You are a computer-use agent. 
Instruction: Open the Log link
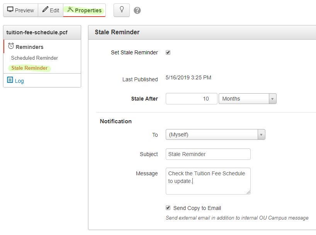(x=19, y=81)
